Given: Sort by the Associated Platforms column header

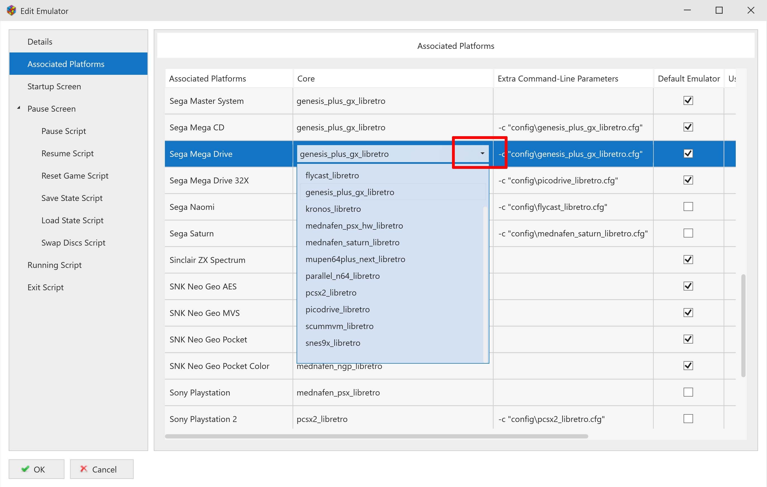Looking at the screenshot, I should (x=229, y=78).
